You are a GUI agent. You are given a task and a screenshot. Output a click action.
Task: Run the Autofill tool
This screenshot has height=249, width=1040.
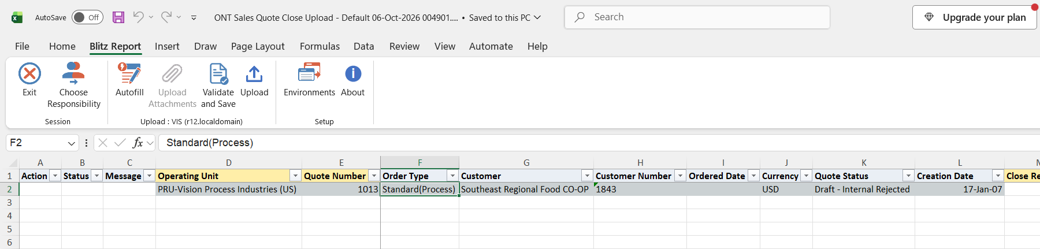[x=129, y=80]
